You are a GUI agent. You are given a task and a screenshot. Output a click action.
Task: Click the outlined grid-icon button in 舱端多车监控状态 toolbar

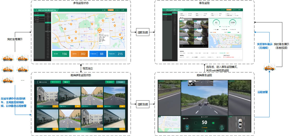[43, 82]
